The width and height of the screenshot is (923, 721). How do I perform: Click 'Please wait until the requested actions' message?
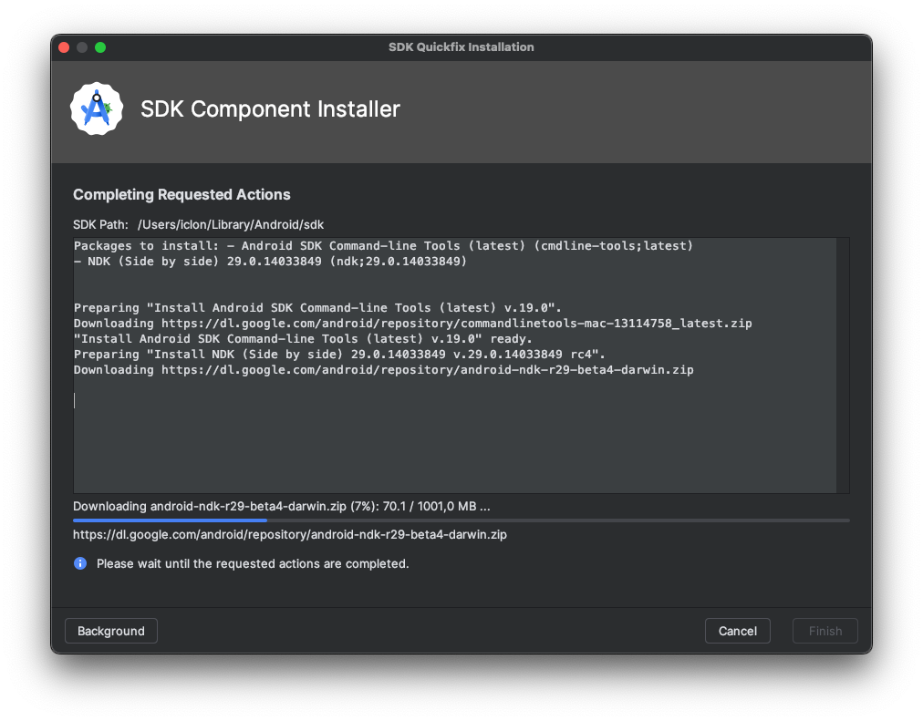(253, 563)
